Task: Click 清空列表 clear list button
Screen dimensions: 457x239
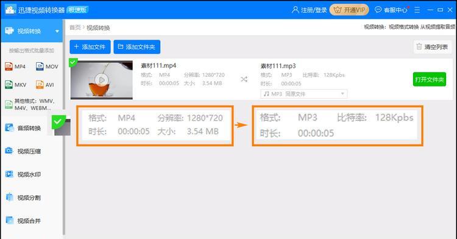Action: pos(432,46)
